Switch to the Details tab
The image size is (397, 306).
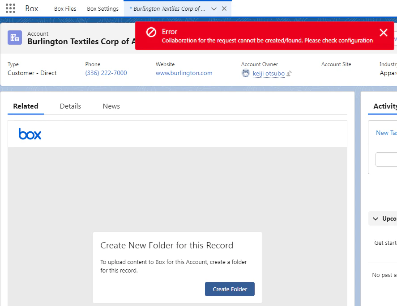70,106
